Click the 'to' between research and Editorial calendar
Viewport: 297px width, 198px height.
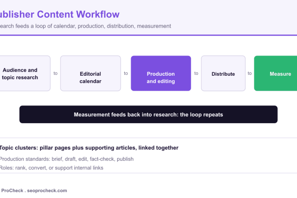[55, 73]
